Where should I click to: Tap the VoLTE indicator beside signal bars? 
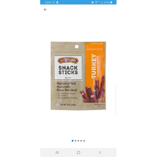tap(99, 2)
